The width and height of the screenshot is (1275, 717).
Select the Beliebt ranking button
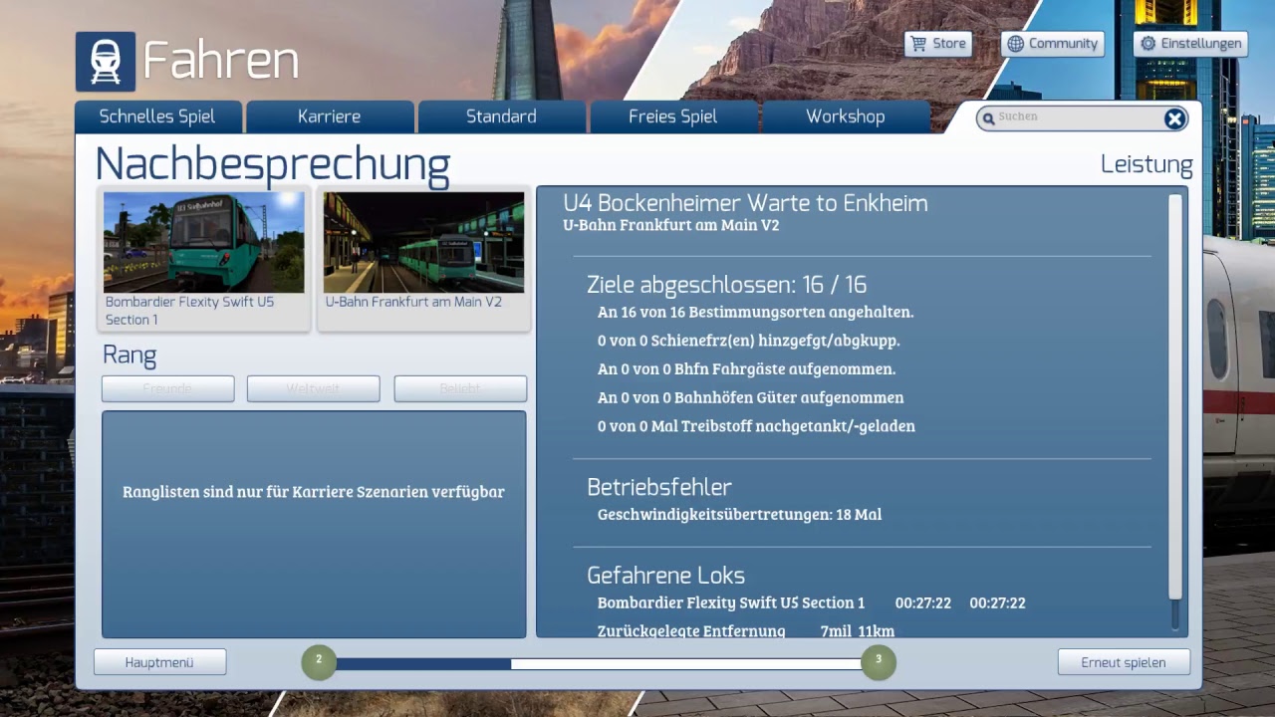(460, 388)
